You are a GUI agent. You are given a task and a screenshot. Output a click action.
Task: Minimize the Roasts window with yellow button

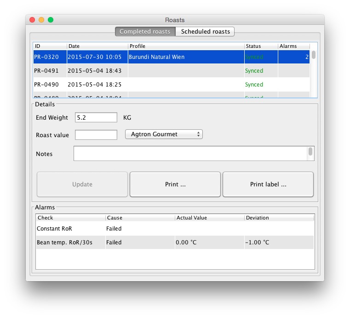pos(41,20)
